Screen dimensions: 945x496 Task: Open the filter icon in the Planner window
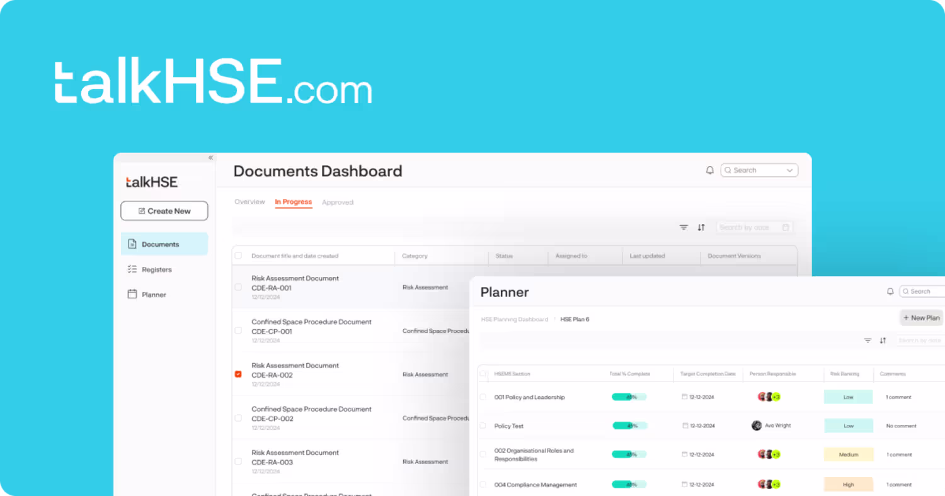[x=868, y=341]
